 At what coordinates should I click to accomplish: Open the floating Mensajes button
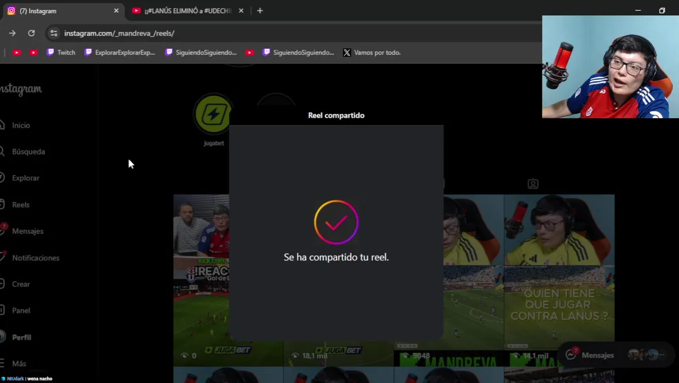[x=615, y=355]
